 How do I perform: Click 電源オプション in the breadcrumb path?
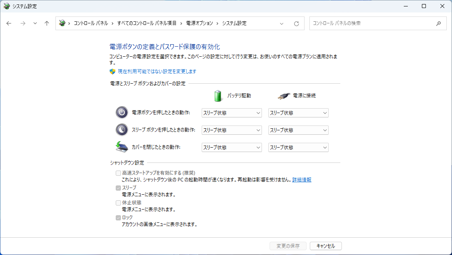(199, 23)
